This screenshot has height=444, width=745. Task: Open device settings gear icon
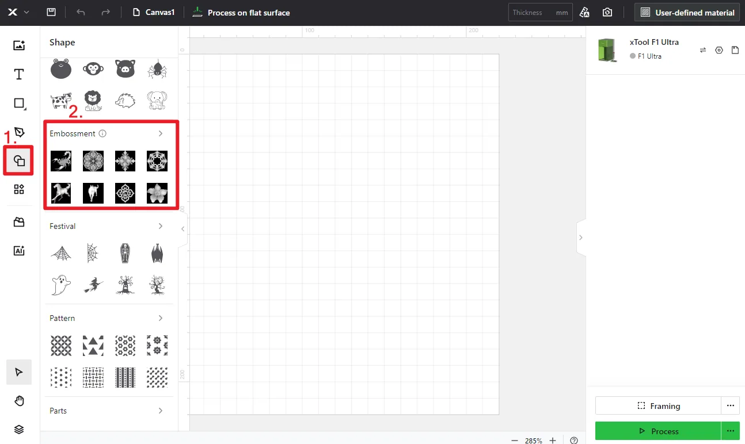point(719,50)
